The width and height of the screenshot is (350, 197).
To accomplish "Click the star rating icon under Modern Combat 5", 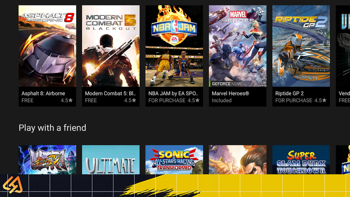I will pyautogui.click(x=134, y=100).
